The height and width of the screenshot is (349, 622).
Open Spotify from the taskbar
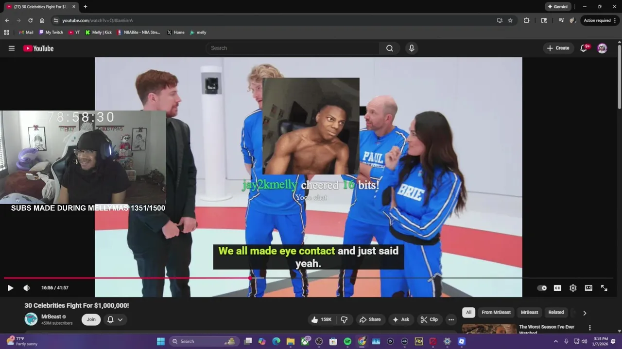coord(347,341)
